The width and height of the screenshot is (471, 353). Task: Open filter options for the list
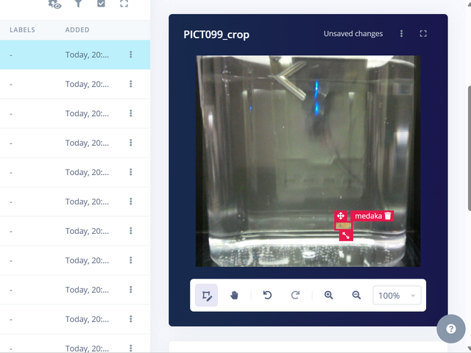78,4
